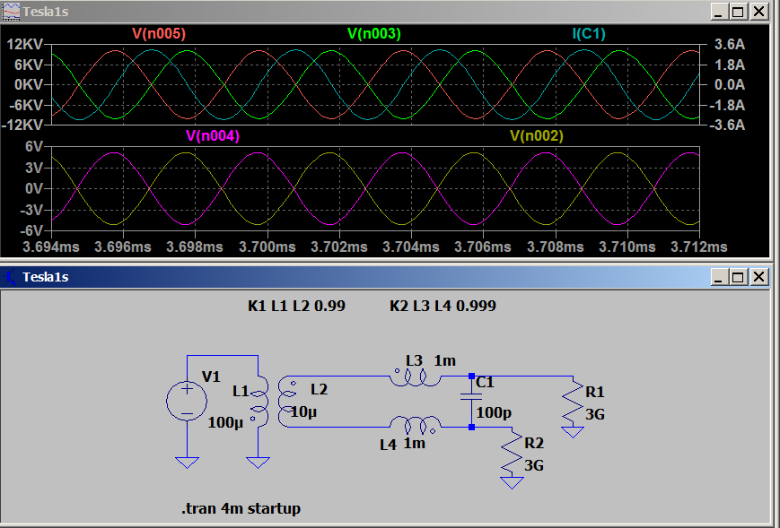The width and height of the screenshot is (780, 528).
Task: Minimize the schematic Tesla1s window
Action: click(717, 277)
